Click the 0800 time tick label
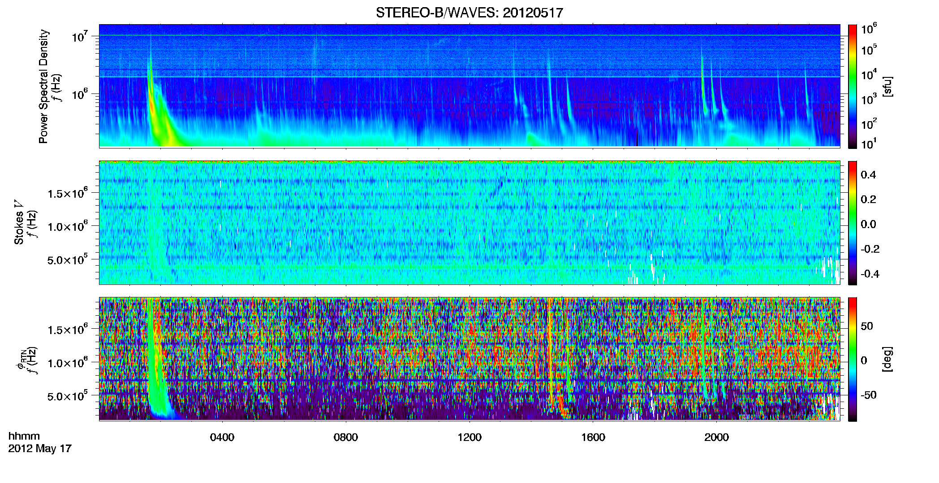This screenshot has height=483, width=939. (346, 437)
